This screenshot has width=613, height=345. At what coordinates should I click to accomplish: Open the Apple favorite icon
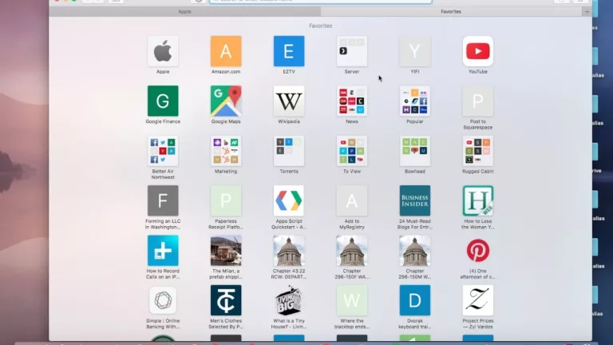click(163, 51)
